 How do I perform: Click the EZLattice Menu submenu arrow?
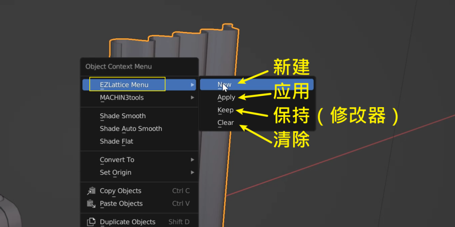coord(192,85)
